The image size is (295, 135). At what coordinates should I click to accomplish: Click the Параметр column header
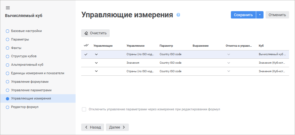[x=166, y=46]
